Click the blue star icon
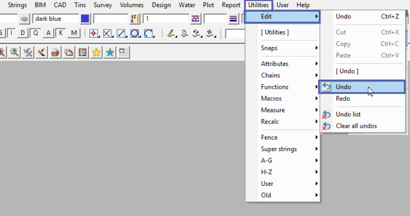 [x=110, y=52]
